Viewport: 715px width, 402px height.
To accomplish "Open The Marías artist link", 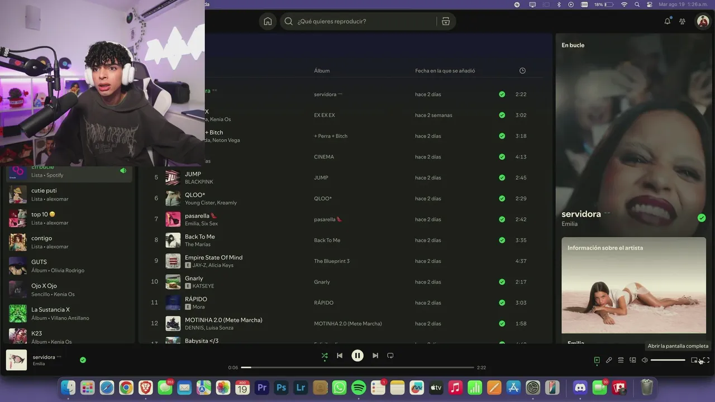I will 198,245.
